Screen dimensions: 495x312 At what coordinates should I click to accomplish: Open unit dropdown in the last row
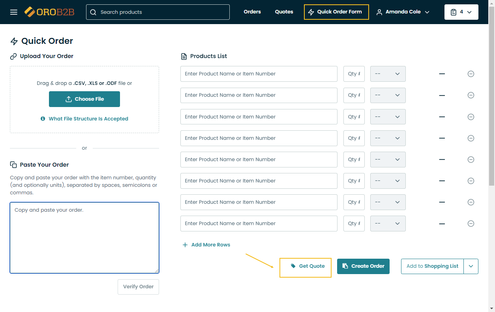(388, 224)
